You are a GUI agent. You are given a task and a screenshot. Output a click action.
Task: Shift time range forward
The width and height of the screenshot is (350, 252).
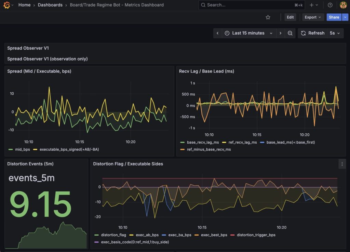(280, 33)
